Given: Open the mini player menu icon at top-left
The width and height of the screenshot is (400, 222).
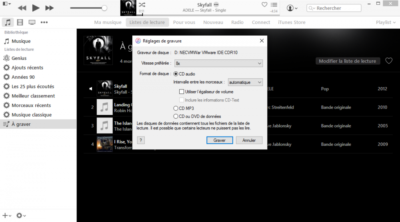Looking at the screenshot, I should click(x=7, y=4).
